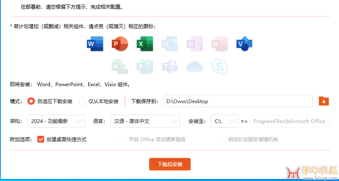Image resolution: width=339 pixels, height=181 pixels.
Task: Check 开启 Office 自动更新服务 option
Action: [123, 140]
